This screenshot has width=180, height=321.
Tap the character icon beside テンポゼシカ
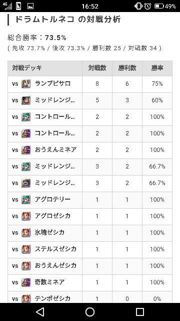pyautogui.click(x=26, y=298)
